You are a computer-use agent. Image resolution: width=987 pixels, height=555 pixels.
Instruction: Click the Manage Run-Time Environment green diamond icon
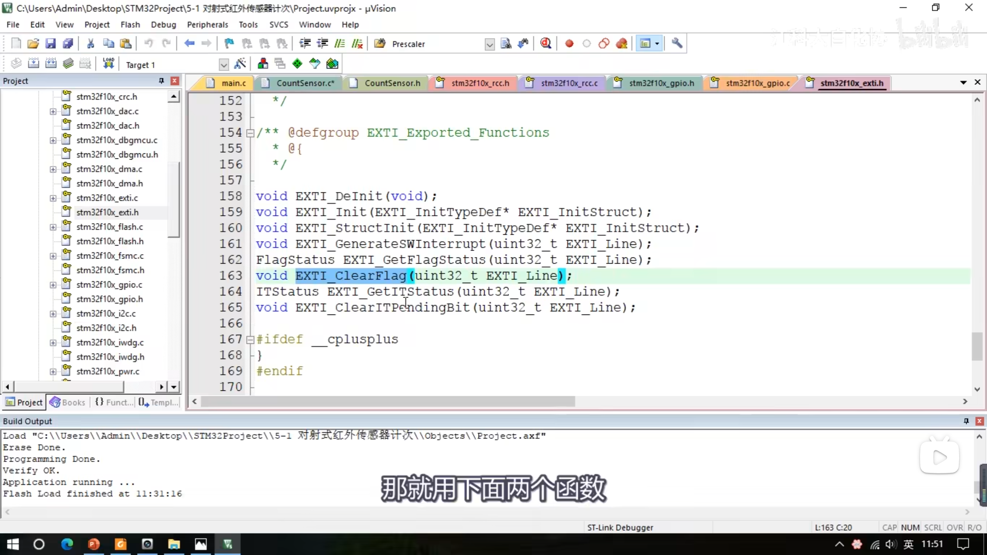click(x=297, y=64)
